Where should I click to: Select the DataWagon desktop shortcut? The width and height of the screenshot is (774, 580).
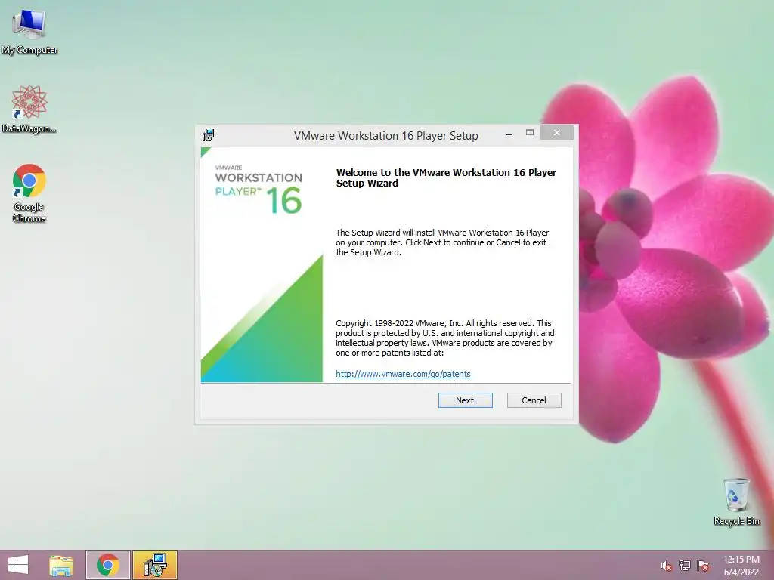click(29, 110)
